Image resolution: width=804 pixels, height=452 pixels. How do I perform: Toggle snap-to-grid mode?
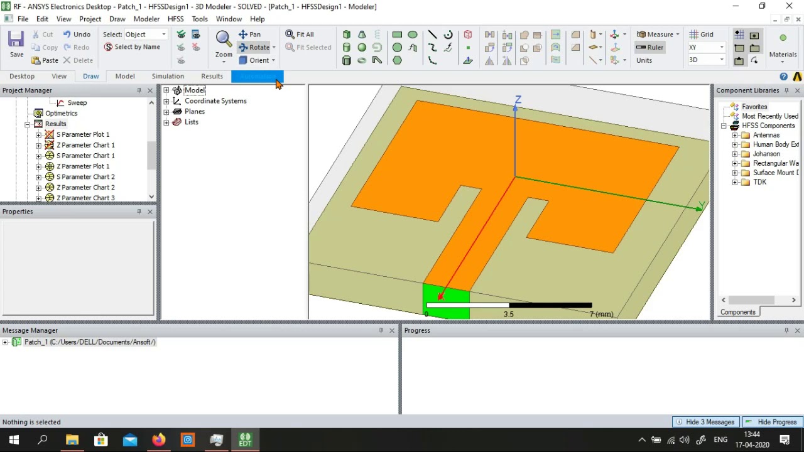click(739, 35)
